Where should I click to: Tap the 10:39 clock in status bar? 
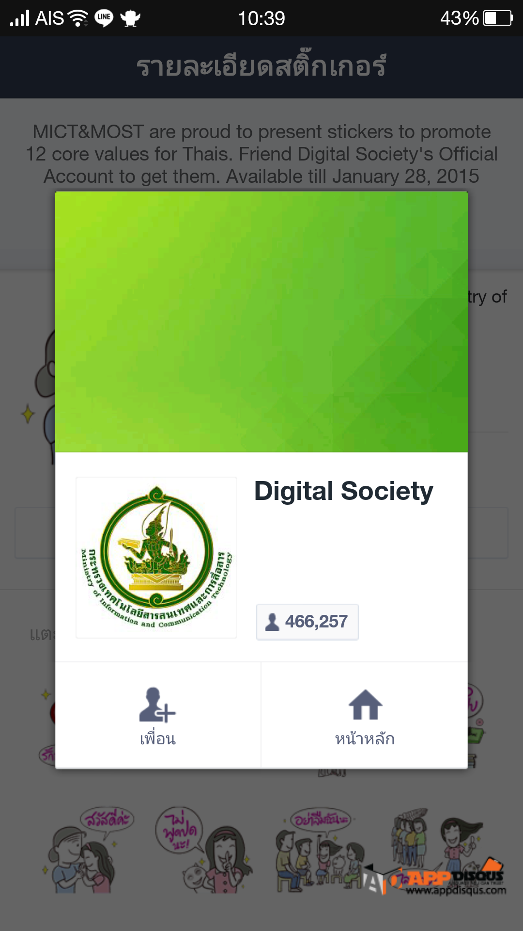[x=261, y=18]
